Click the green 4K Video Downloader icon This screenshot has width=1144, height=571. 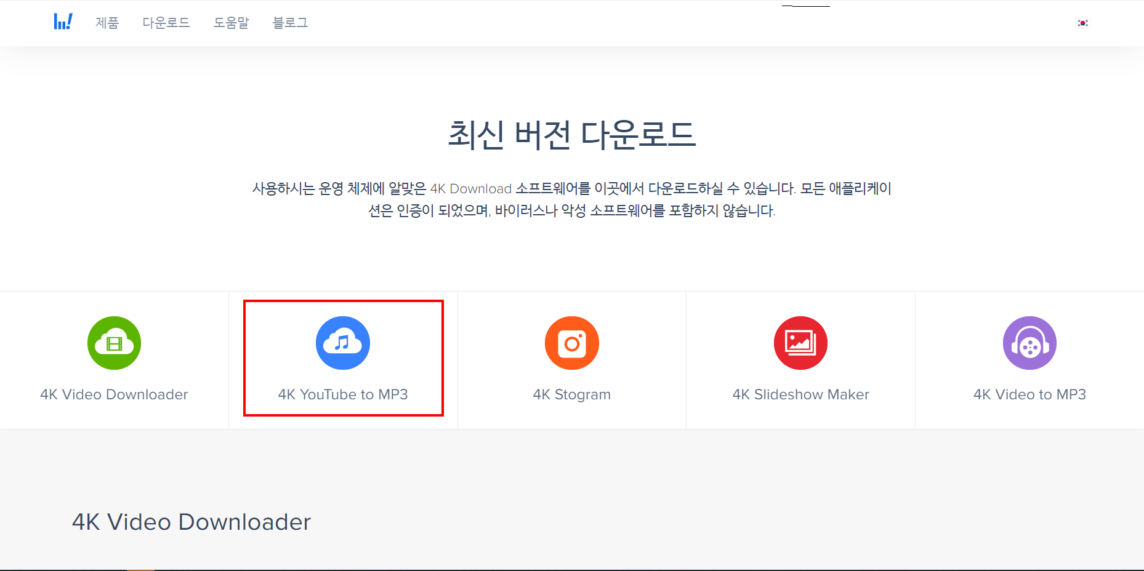[x=114, y=343]
